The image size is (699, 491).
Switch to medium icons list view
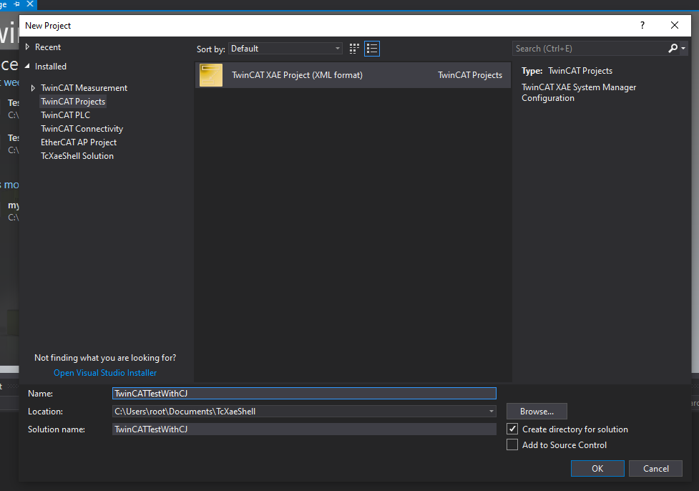click(x=372, y=49)
